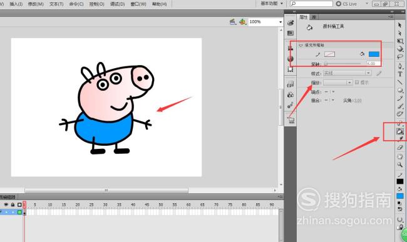The width and height of the screenshot is (407, 242).
Task: Select the Line tool
Action: [399, 82]
